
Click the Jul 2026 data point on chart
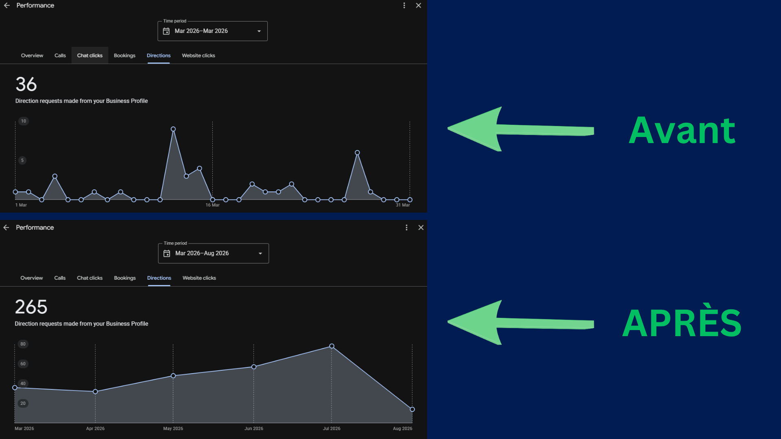(332, 346)
